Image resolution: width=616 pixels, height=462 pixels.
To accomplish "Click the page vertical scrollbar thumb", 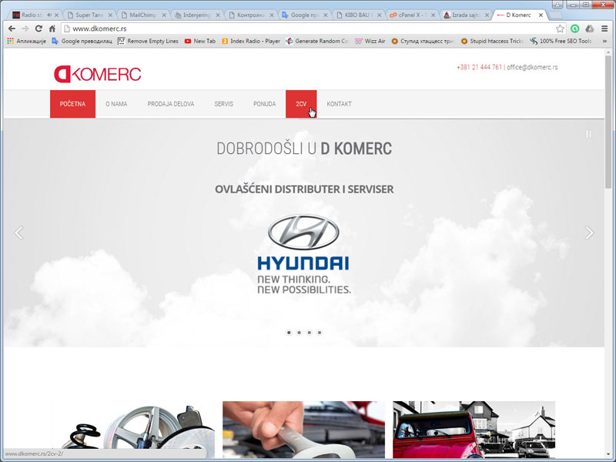I will 608,122.
